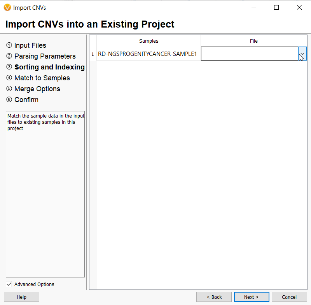Open the Help dialog
Viewport: 311px width, 305px height.
tap(21, 296)
